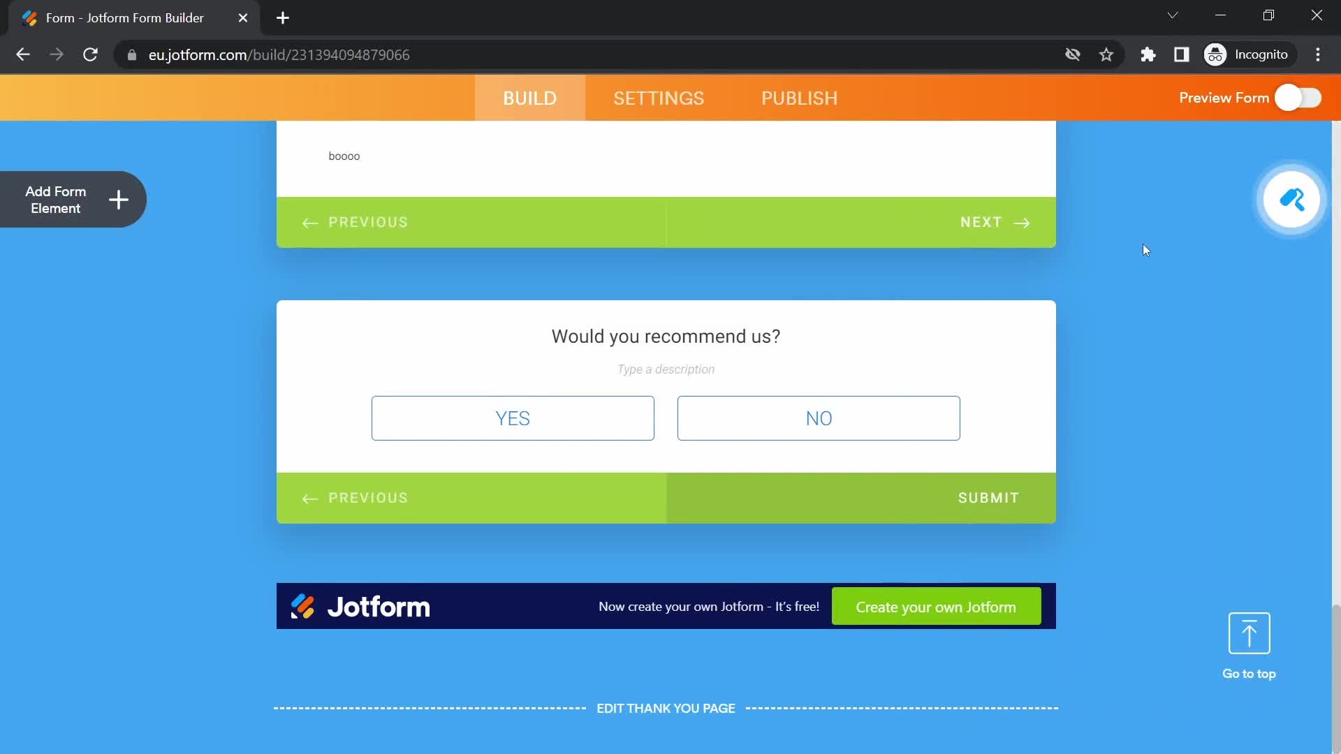Screen dimensions: 1341x754
Task: Click Create your own Jotform button
Action: point(937,607)
